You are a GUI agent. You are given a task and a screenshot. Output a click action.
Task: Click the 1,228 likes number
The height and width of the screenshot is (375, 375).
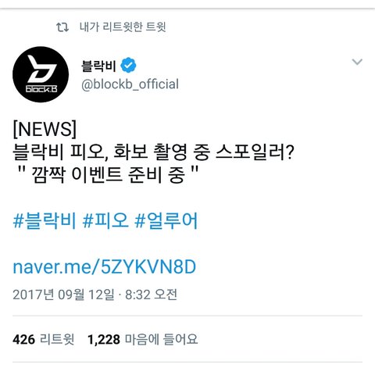(104, 340)
